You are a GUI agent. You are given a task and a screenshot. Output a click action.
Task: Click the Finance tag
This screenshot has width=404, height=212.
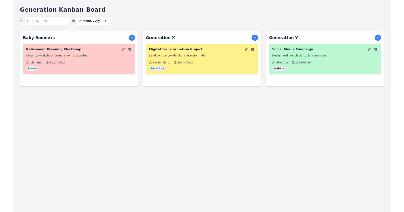(x=32, y=68)
